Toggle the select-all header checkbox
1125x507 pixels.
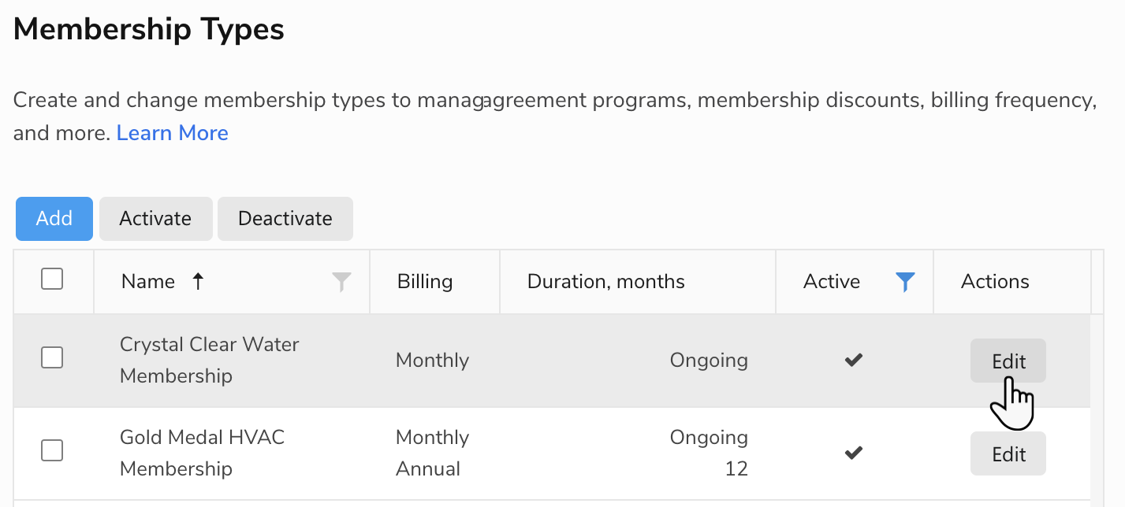(x=52, y=279)
